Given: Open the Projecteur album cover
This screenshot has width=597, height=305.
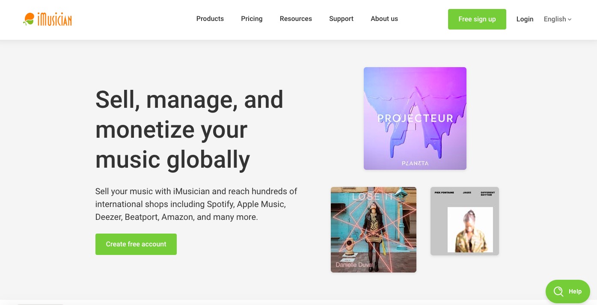Looking at the screenshot, I should click(415, 118).
